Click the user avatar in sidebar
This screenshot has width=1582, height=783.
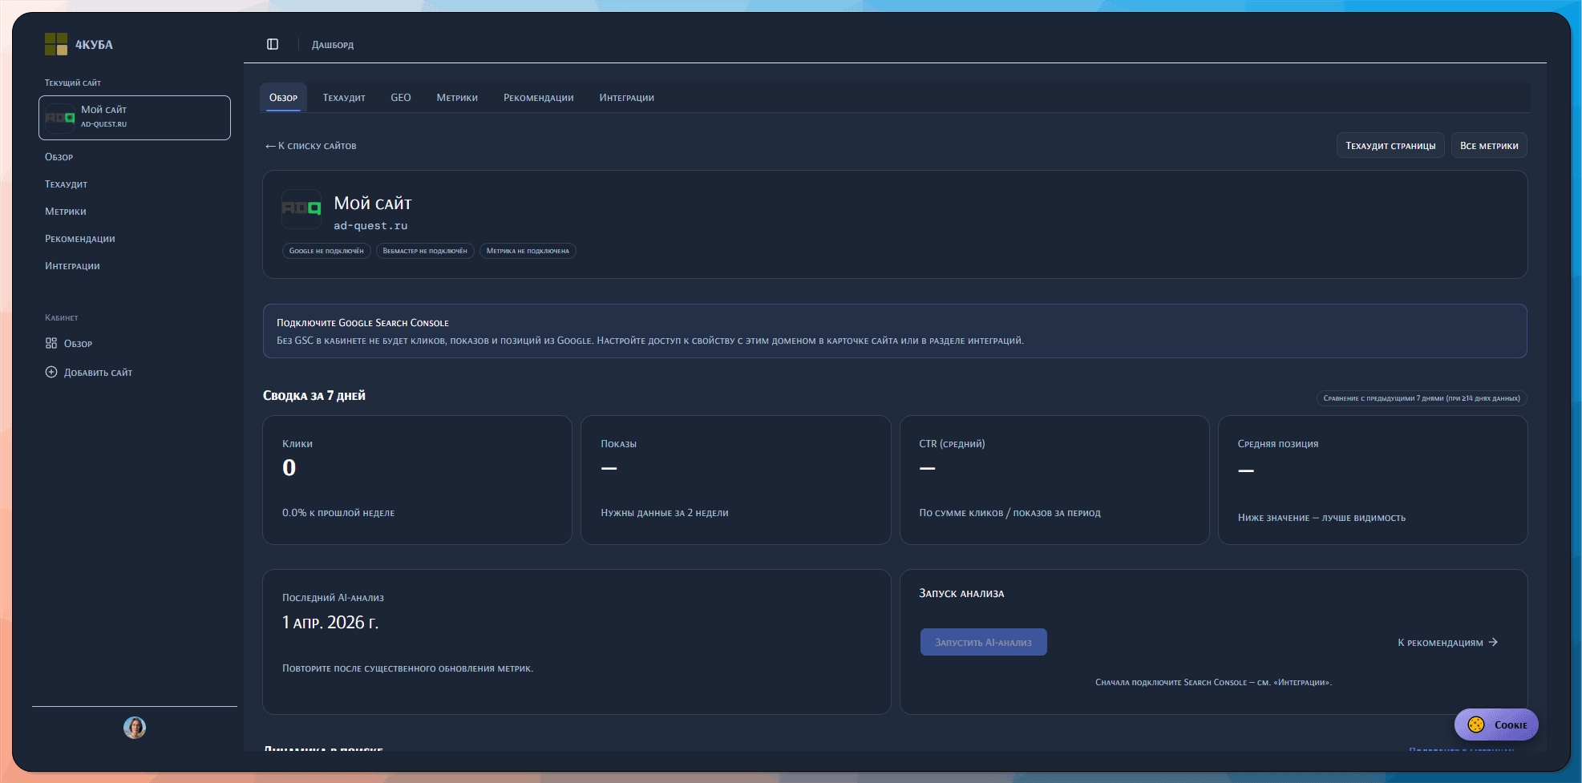click(135, 728)
